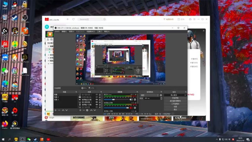This screenshot has height=142, width=252.
Task: Undock the scenes panel via its header icon
Action: coord(76,92)
